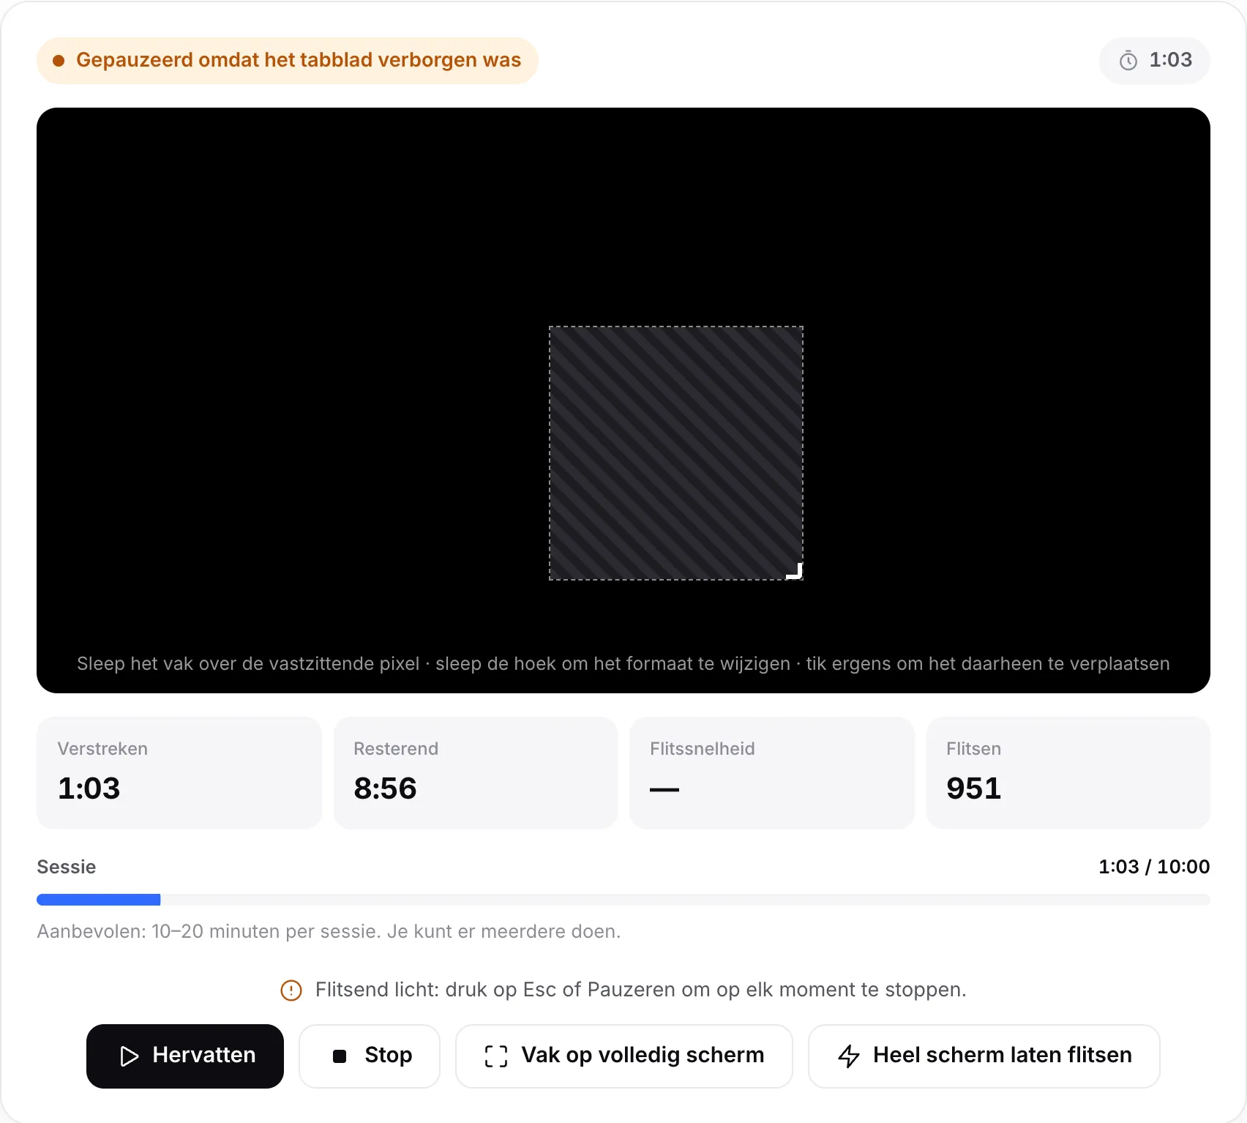Click the Sessie label

click(x=67, y=867)
